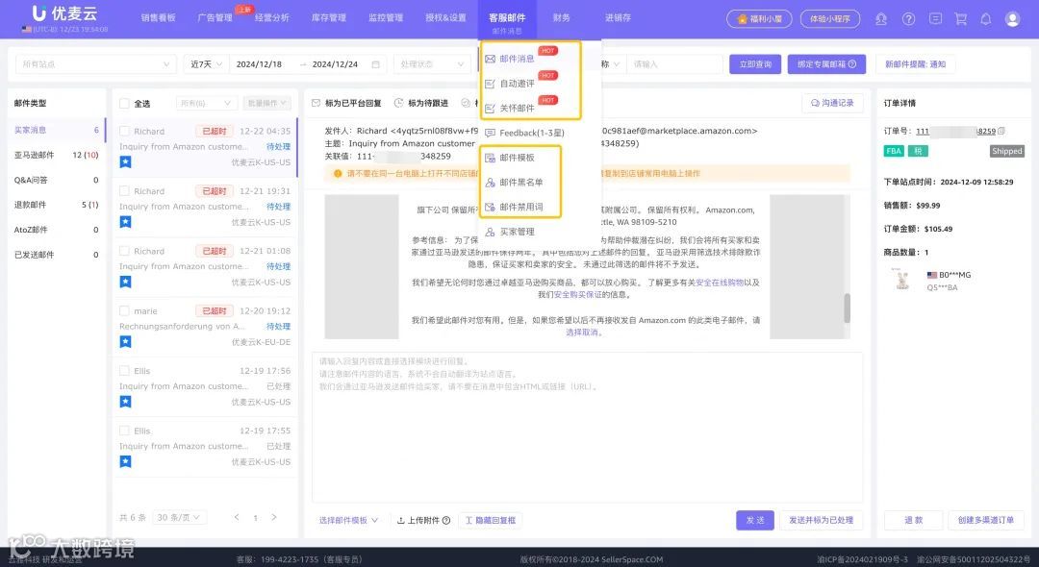Toggle the 全选 select-all checkbox
The image size is (1039, 567).
tap(124, 103)
